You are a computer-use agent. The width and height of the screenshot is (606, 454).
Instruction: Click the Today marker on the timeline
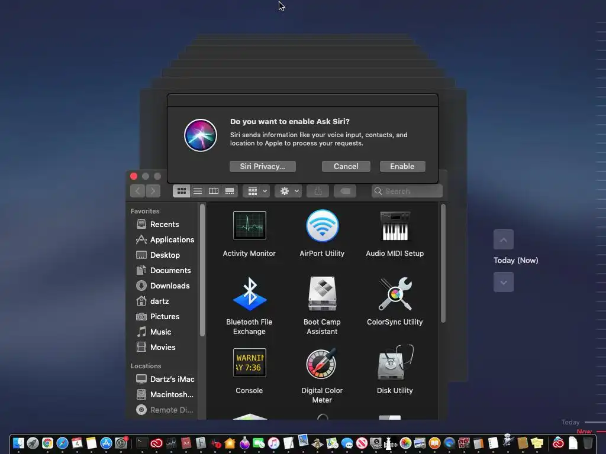click(570, 422)
